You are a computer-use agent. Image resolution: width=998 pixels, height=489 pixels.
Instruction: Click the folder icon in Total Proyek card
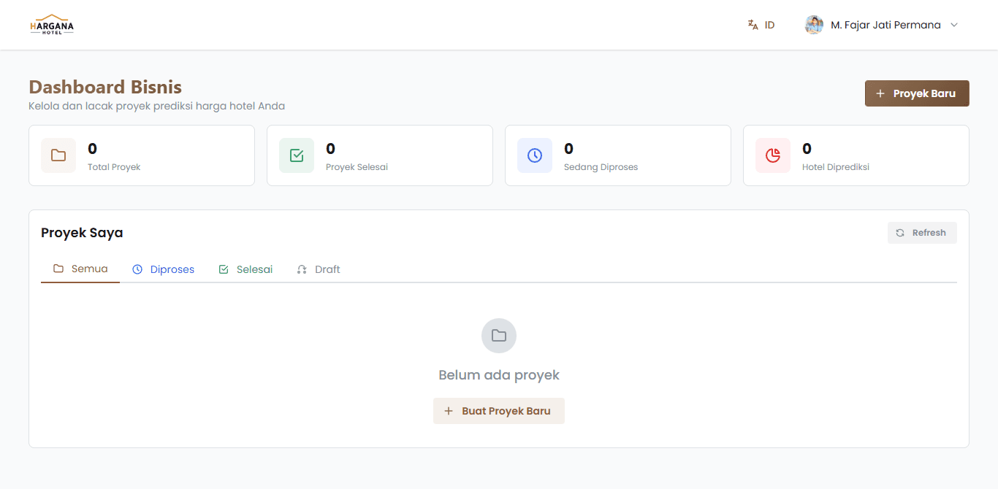coord(58,155)
